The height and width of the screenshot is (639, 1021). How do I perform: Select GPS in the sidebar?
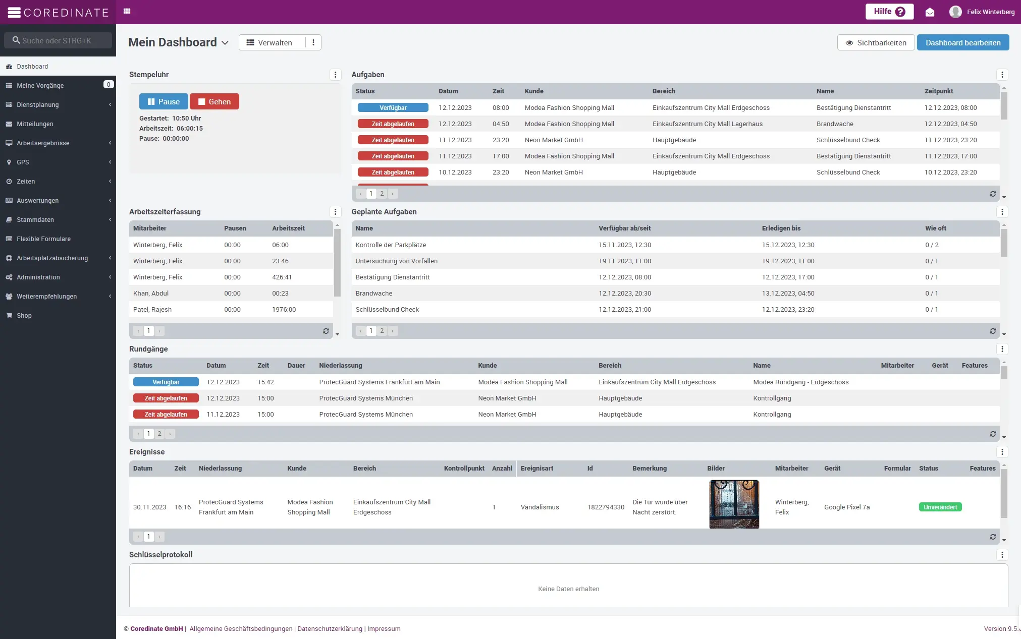coord(22,162)
